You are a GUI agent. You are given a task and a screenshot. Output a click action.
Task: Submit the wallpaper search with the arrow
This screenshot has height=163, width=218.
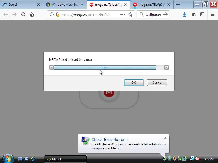point(165,14)
